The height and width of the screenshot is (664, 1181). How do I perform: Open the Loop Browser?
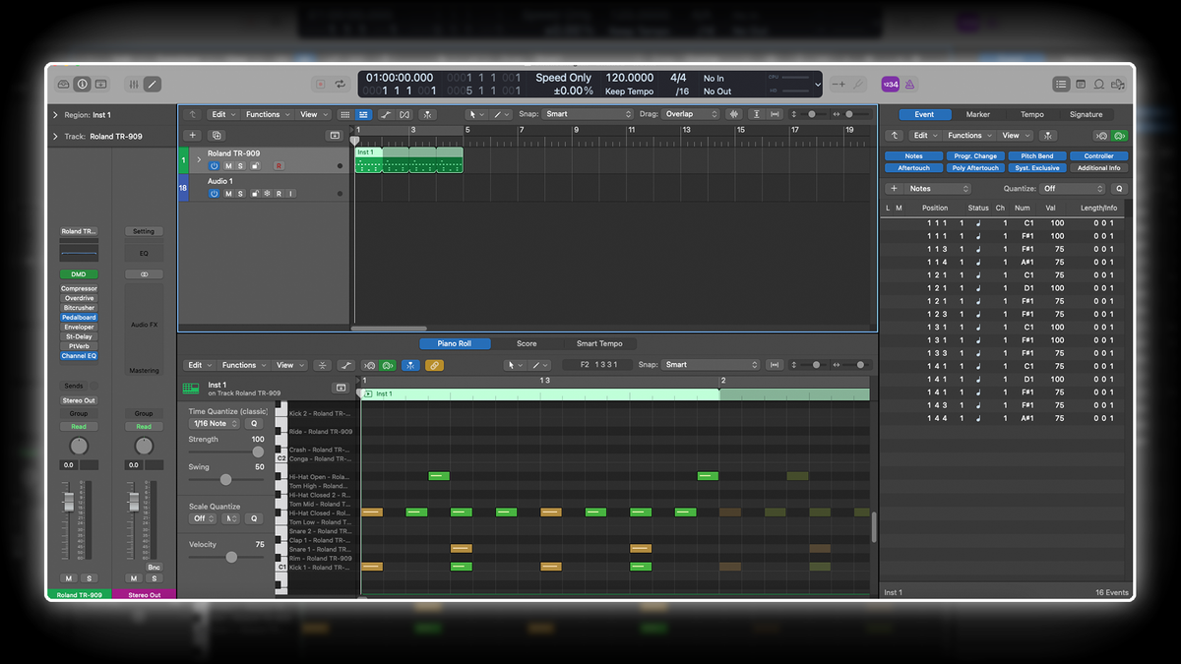1099,85
